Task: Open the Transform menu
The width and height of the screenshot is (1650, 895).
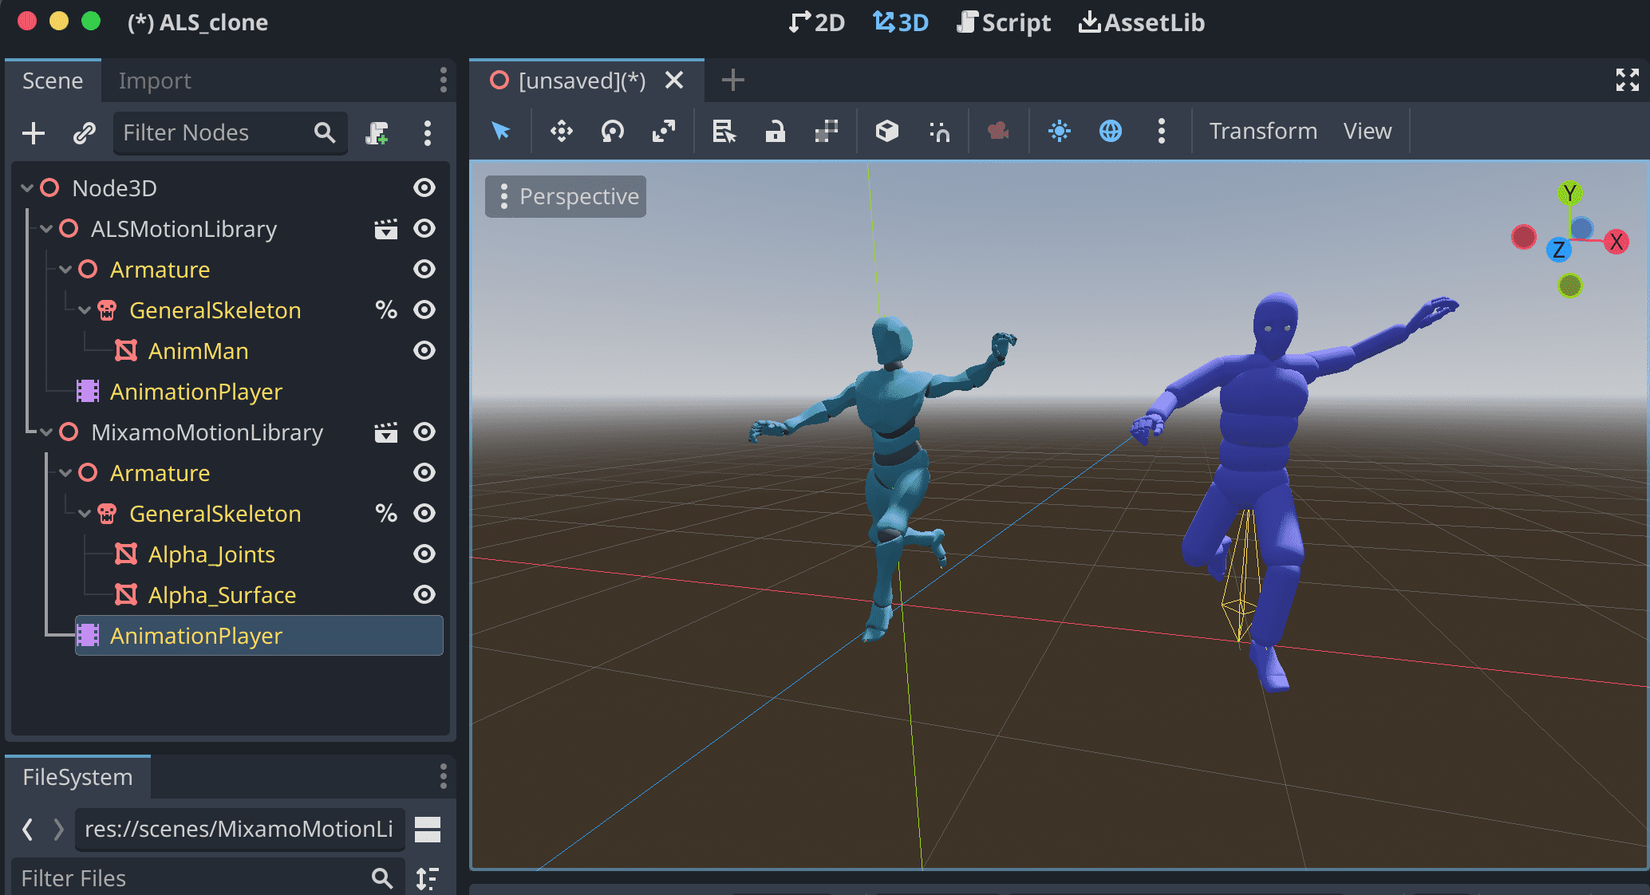Action: click(1262, 131)
